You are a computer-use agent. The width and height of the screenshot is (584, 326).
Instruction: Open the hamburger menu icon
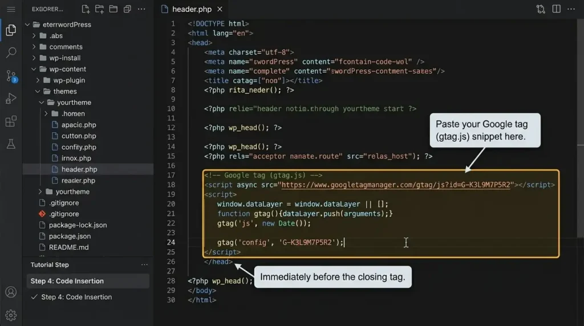(11, 9)
